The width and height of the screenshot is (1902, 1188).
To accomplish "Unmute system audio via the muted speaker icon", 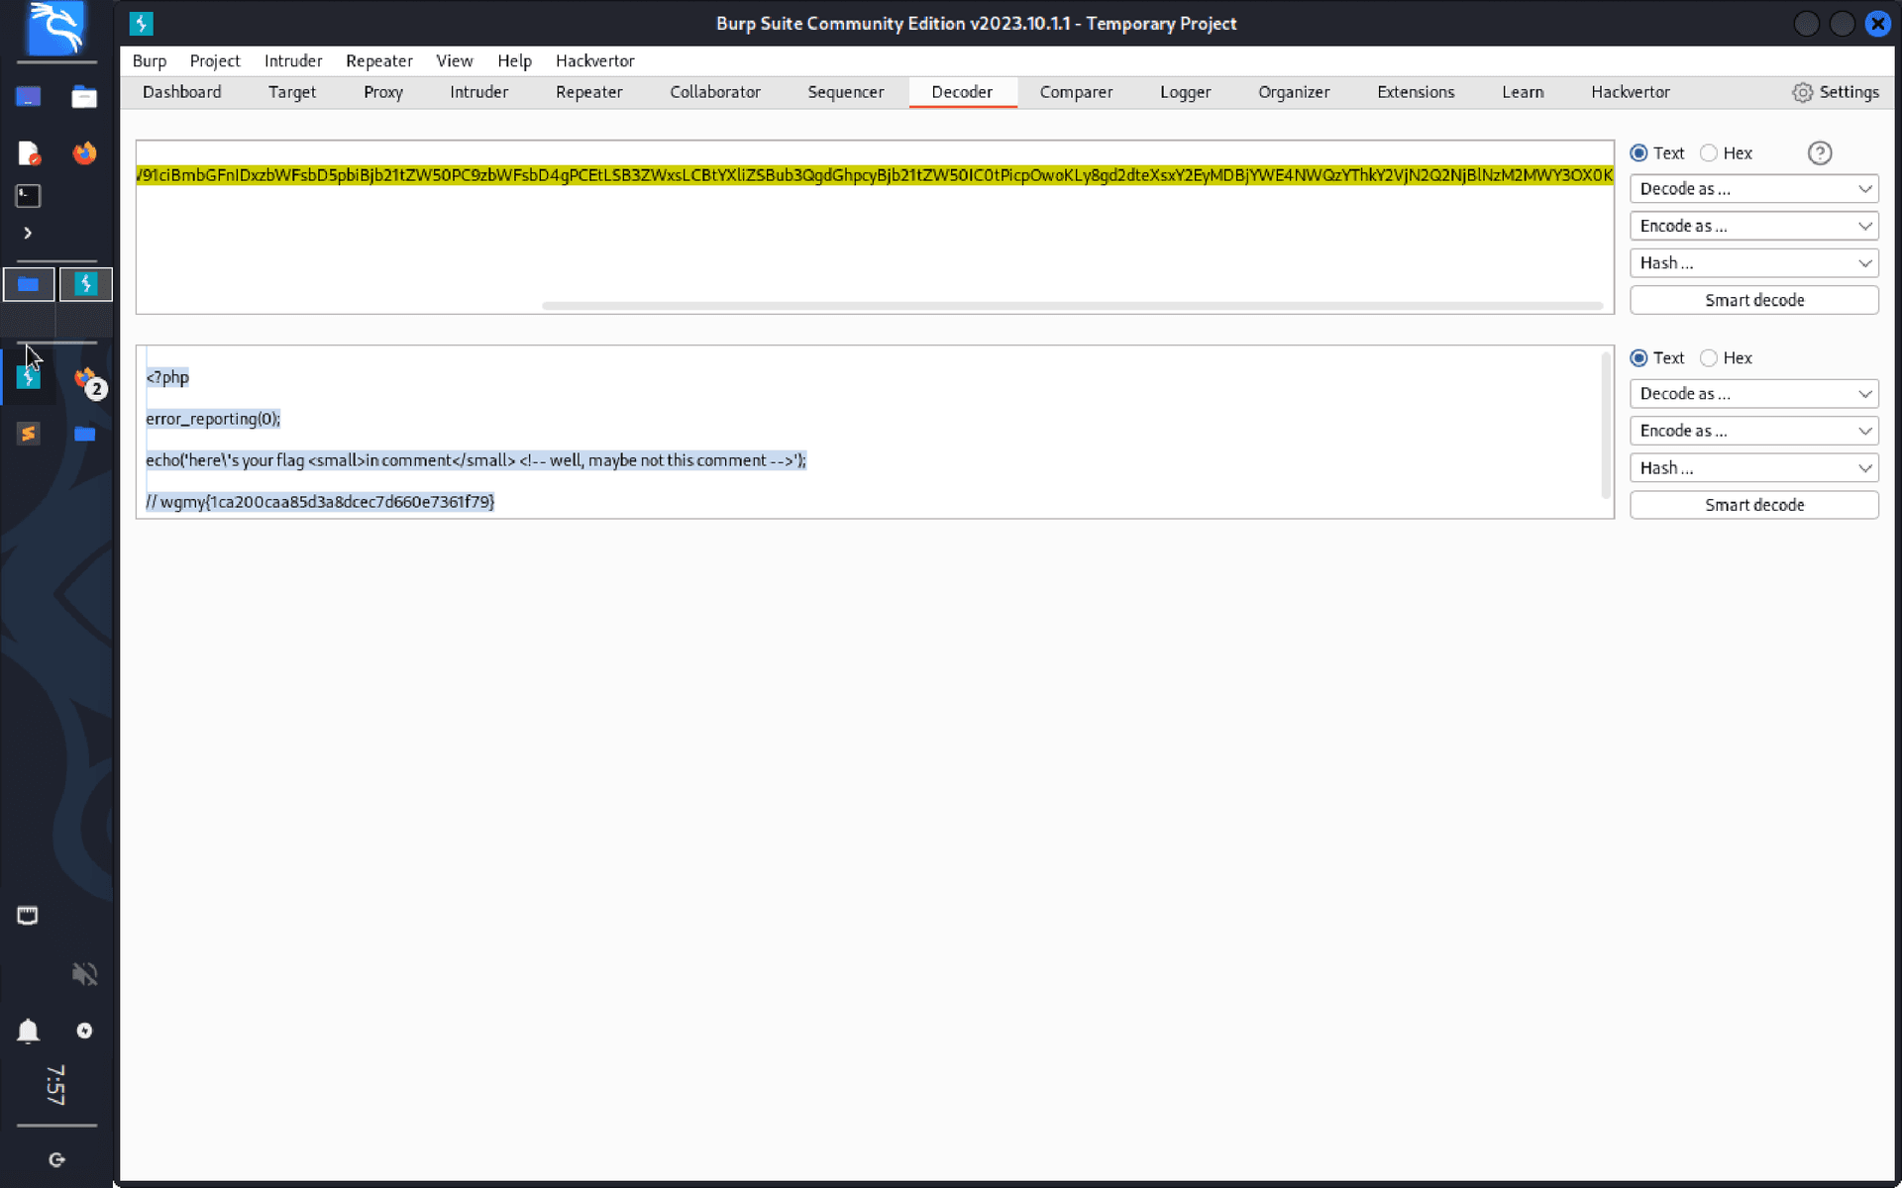I will point(85,973).
